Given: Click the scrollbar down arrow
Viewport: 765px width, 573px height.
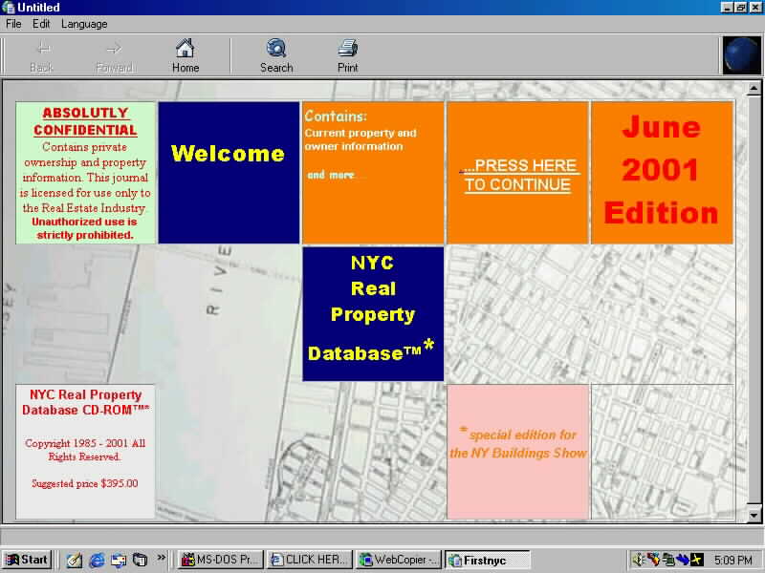Looking at the screenshot, I should tap(754, 515).
